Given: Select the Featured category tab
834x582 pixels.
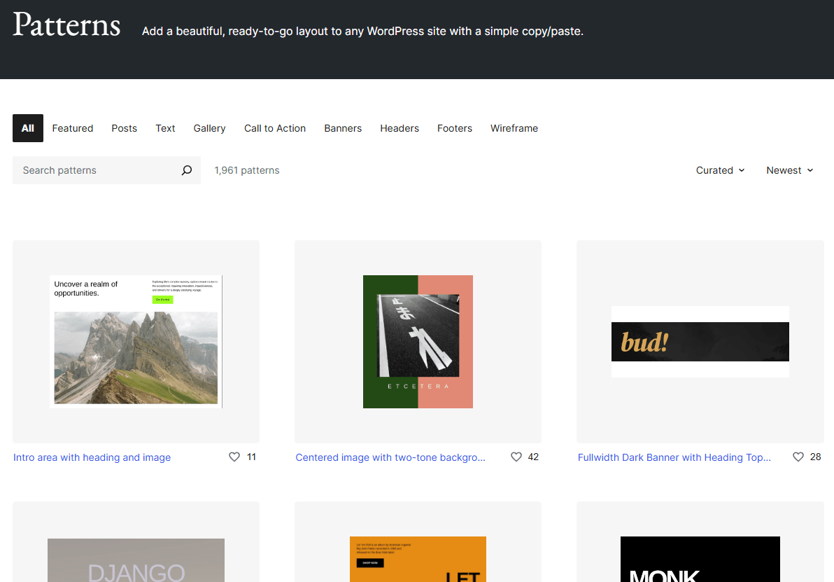Looking at the screenshot, I should point(73,128).
